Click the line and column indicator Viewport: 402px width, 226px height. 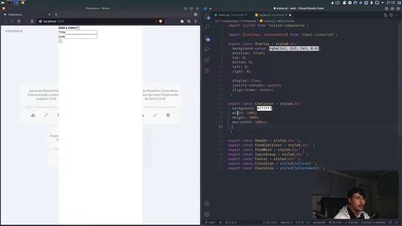[269, 222]
